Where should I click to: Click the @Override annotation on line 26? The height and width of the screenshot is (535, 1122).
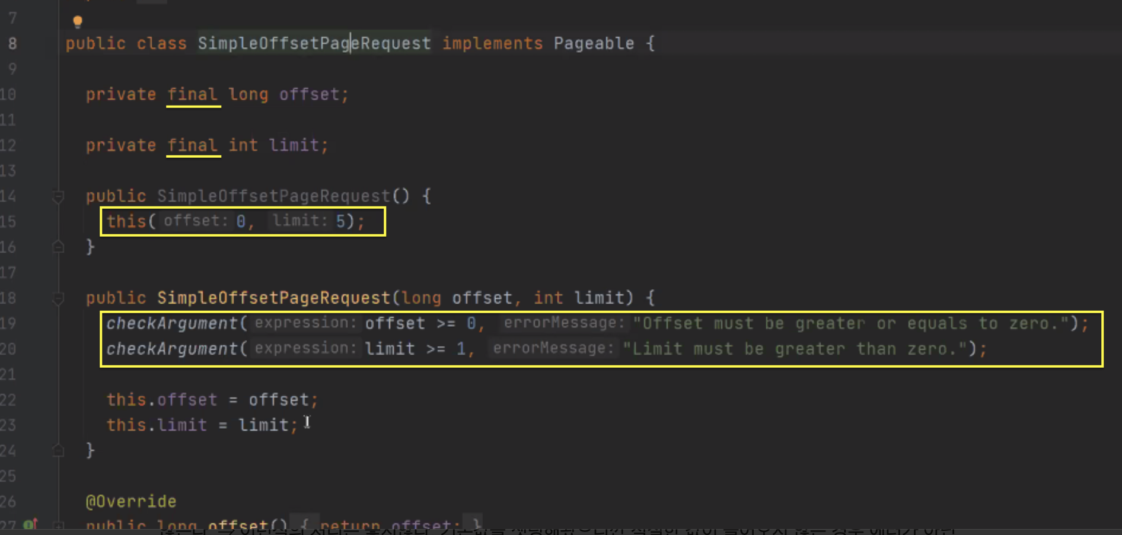coord(131,502)
